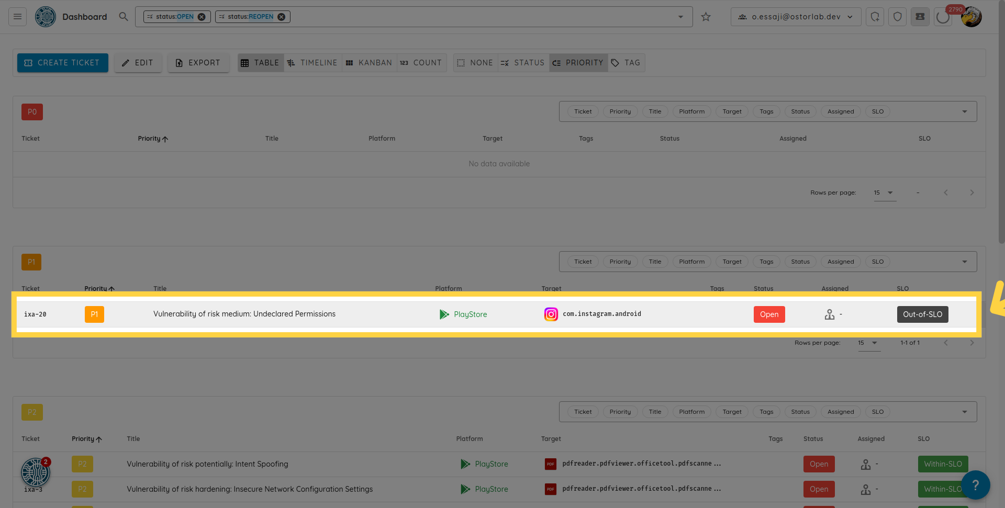Open Insecure Network Configuration Settings ticket
The height and width of the screenshot is (508, 1005).
250,489
